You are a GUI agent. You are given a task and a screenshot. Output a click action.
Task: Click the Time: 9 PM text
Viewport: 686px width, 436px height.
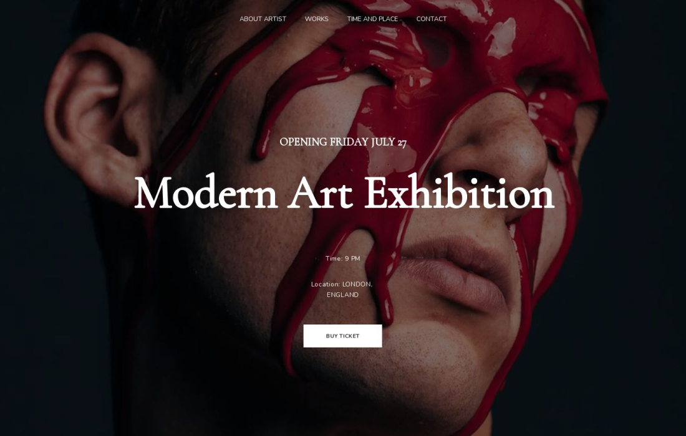tap(342, 258)
